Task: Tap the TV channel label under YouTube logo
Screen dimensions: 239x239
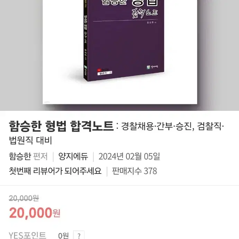Action: (x=105, y=73)
